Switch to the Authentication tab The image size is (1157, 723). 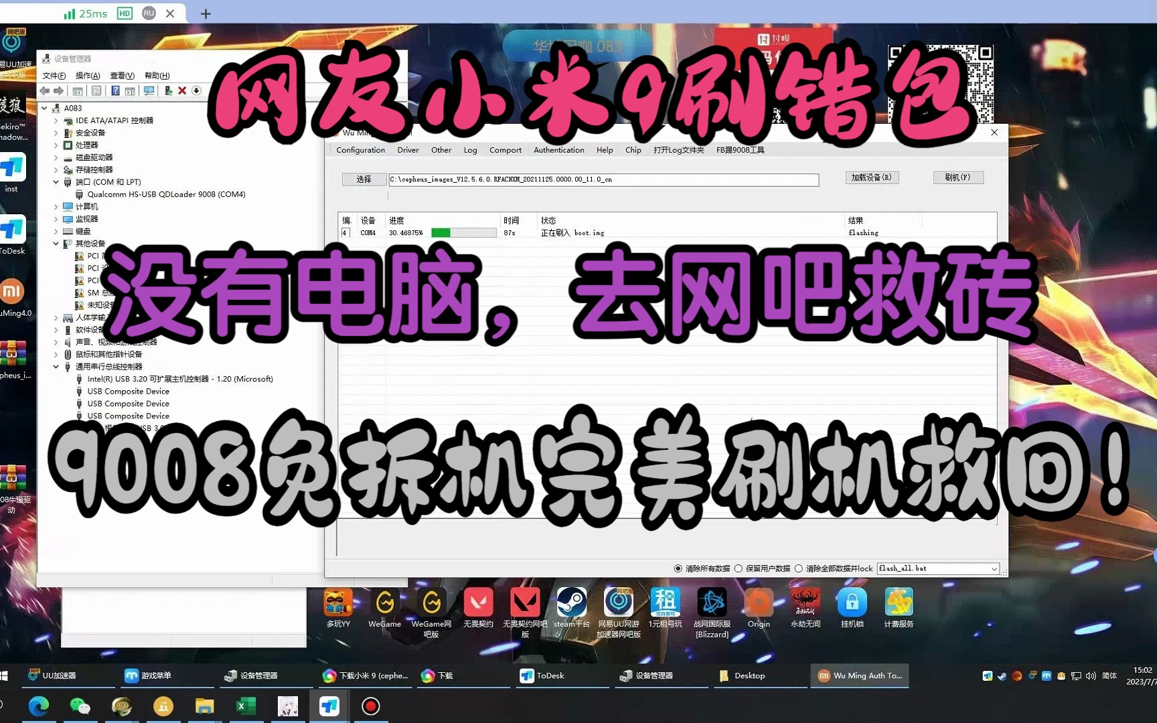click(x=558, y=150)
